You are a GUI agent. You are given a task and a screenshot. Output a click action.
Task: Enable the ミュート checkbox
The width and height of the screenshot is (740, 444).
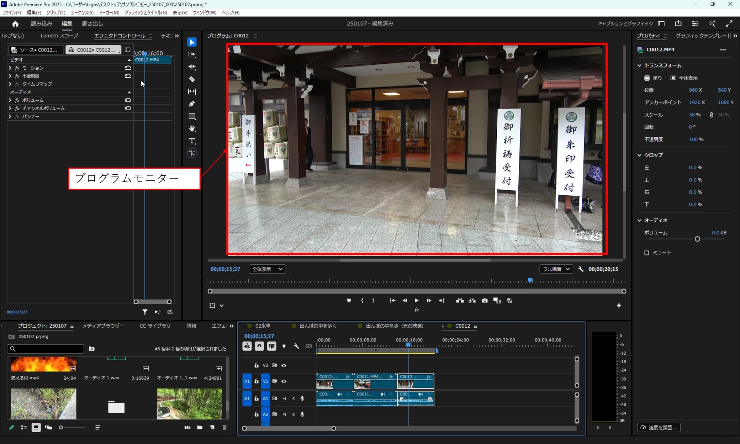(647, 253)
